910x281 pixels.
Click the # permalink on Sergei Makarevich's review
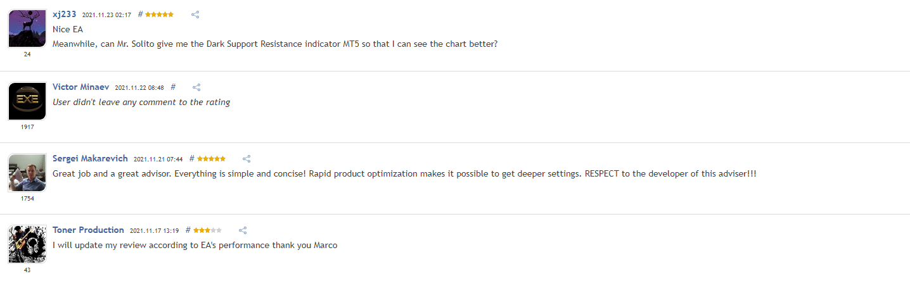coord(191,158)
